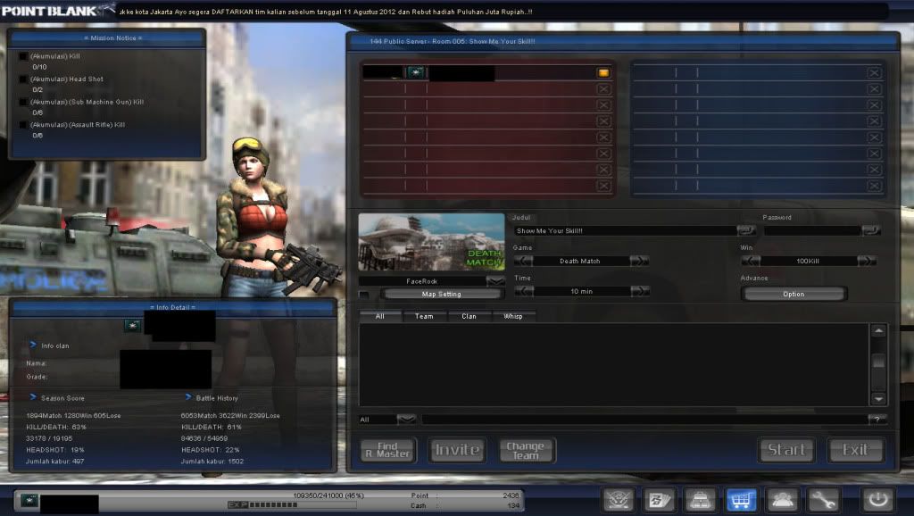Open the Advance Option button
The height and width of the screenshot is (516, 914).
coord(794,295)
